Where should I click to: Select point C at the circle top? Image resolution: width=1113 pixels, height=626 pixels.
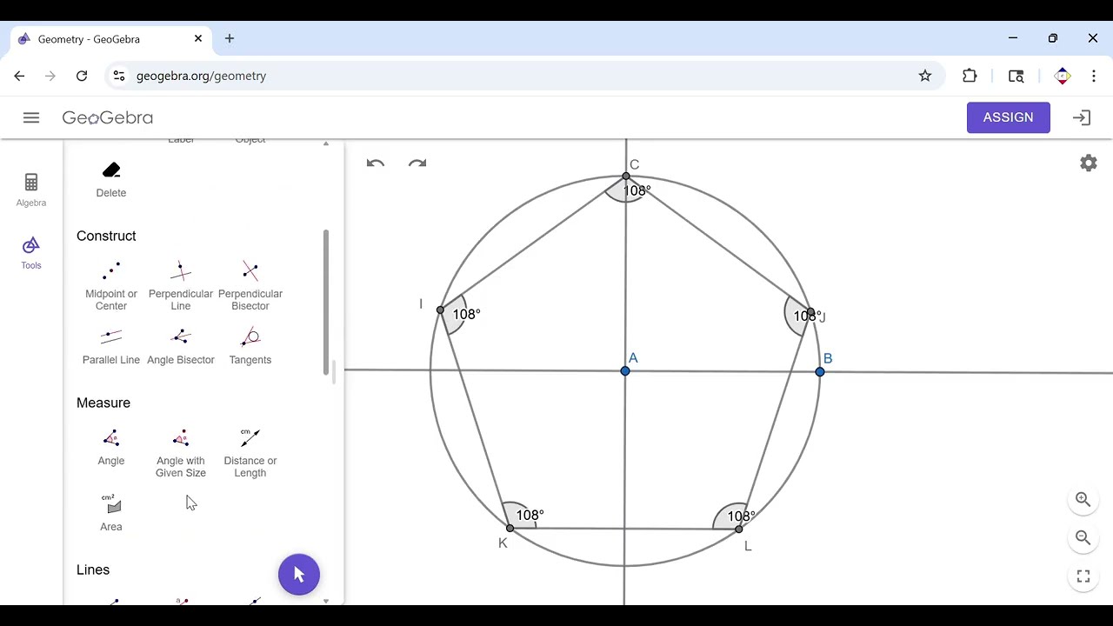point(626,176)
